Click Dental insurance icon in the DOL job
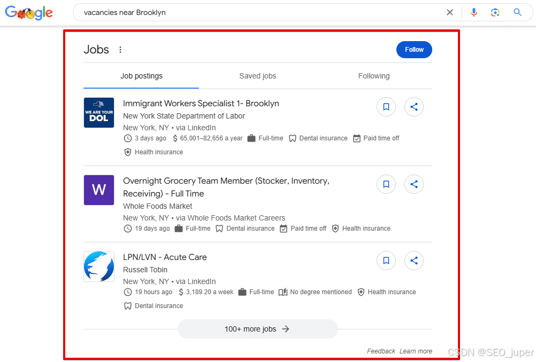Viewport: 536px width, 362px height. pos(292,138)
